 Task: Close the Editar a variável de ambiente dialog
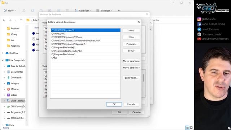(x=139, y=22)
